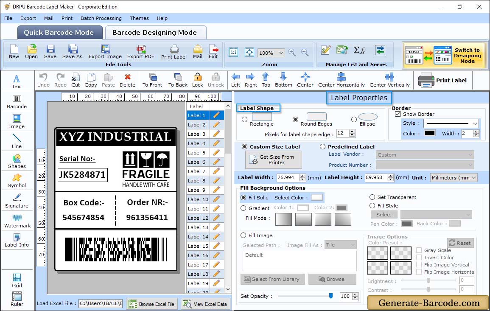Open the Fill Style pattern dropdown
Screen dimensions: 490x311
[x=436, y=215]
